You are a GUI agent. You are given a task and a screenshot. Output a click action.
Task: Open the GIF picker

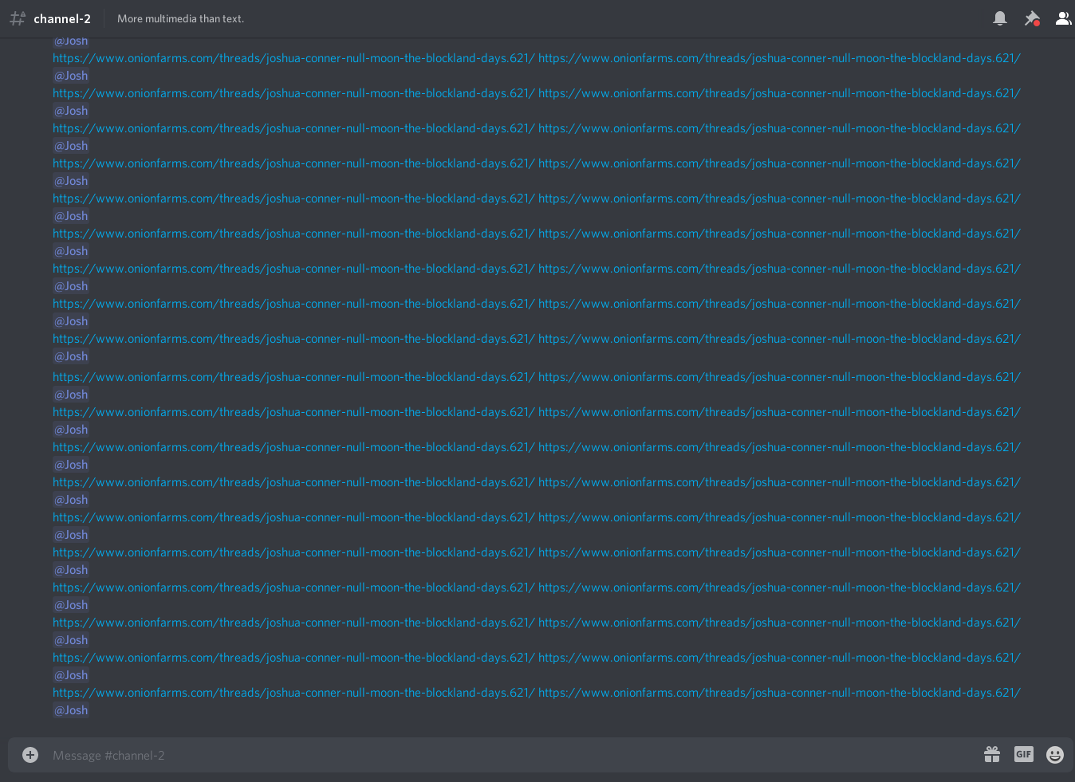[x=1024, y=754]
